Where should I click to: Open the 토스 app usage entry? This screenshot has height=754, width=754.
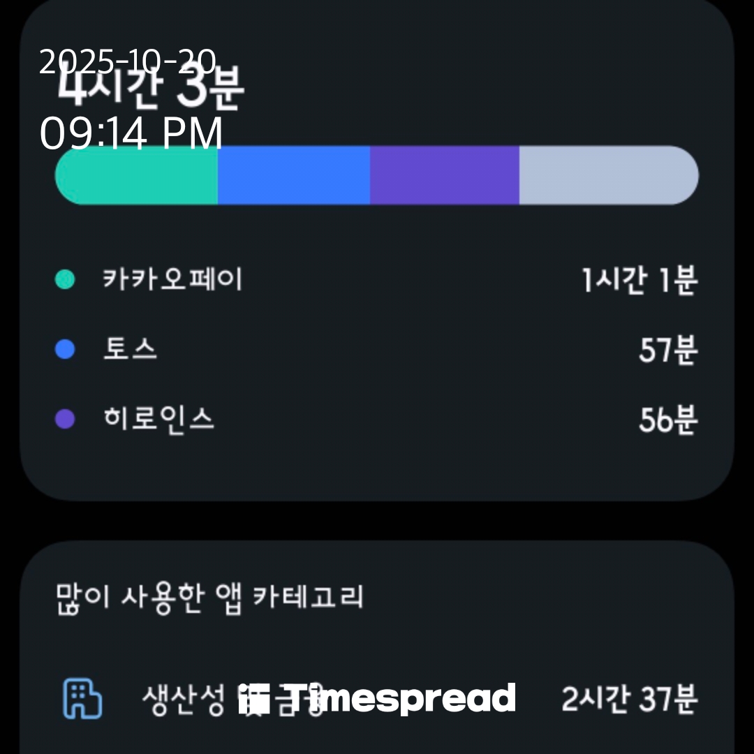click(x=131, y=349)
